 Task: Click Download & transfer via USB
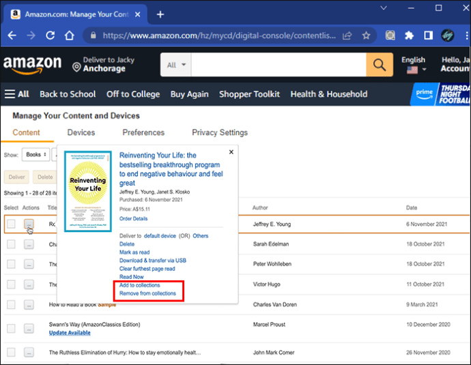point(153,260)
